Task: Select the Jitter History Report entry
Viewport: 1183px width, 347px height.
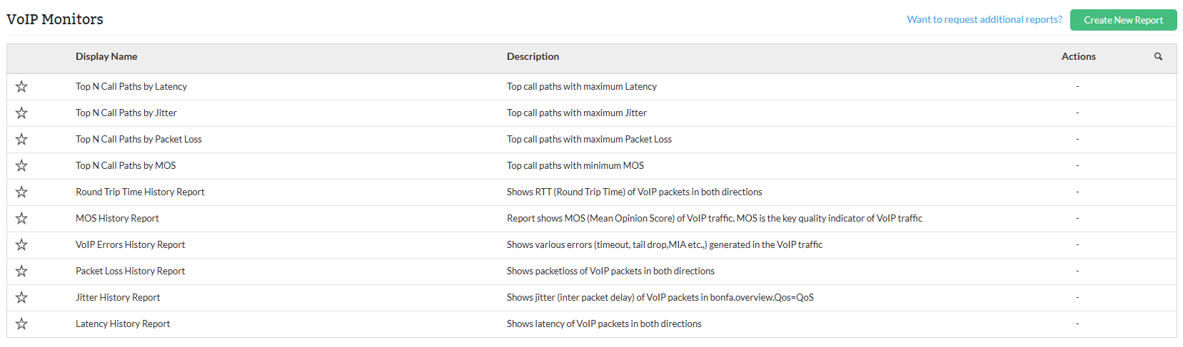Action: (118, 298)
